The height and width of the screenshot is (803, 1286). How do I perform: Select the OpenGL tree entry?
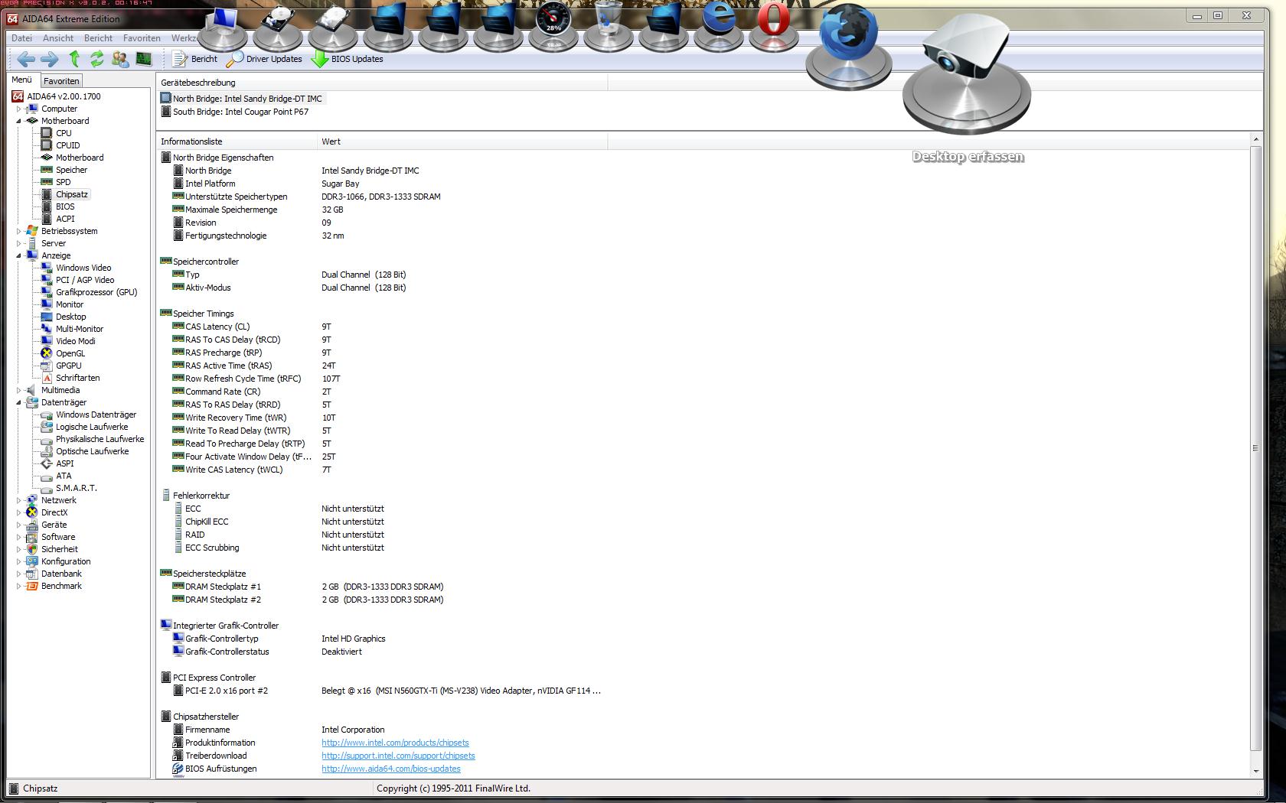pyautogui.click(x=70, y=353)
